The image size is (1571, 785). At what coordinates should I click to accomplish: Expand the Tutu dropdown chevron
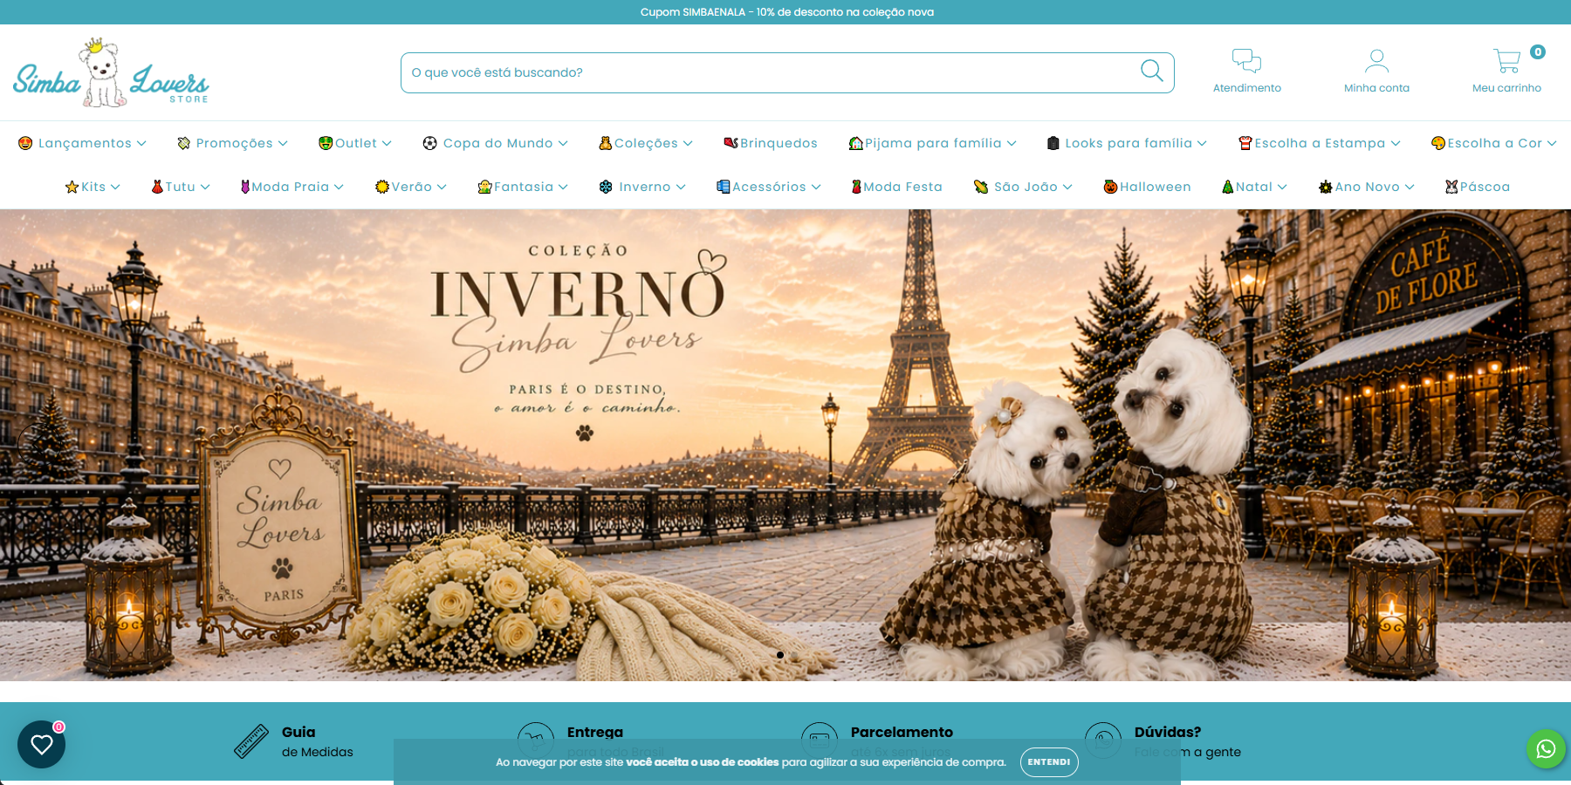click(x=205, y=187)
